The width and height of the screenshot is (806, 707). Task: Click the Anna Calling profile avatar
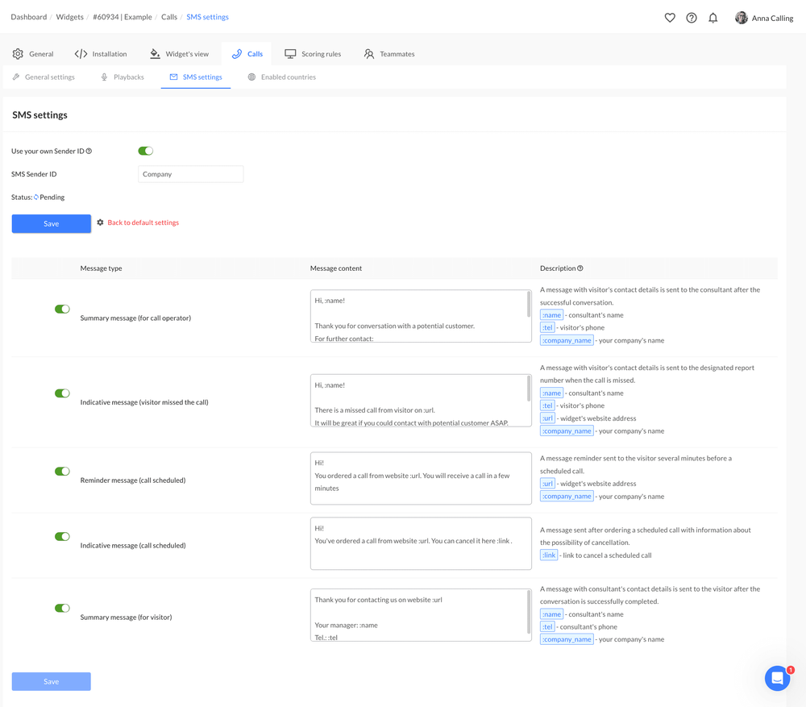coord(741,17)
